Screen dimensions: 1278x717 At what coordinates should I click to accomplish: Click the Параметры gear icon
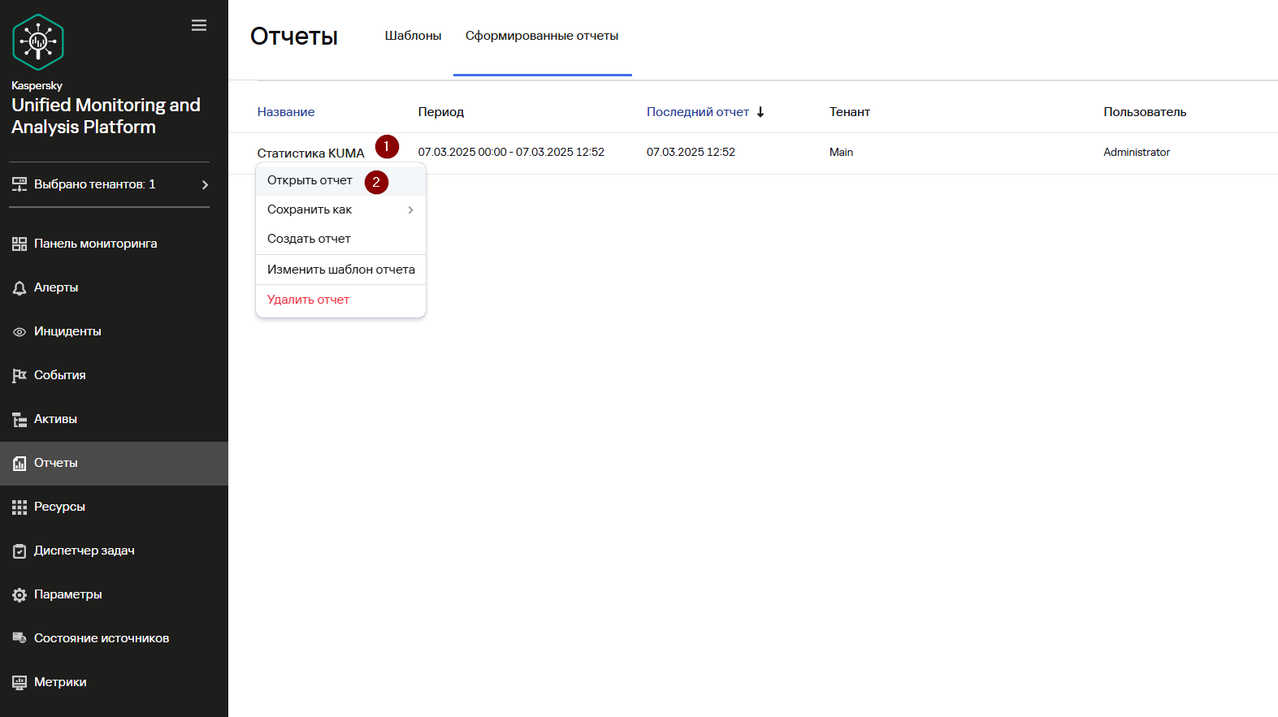(x=19, y=594)
